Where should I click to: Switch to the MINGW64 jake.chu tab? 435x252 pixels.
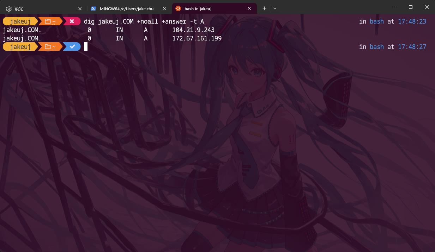point(128,8)
